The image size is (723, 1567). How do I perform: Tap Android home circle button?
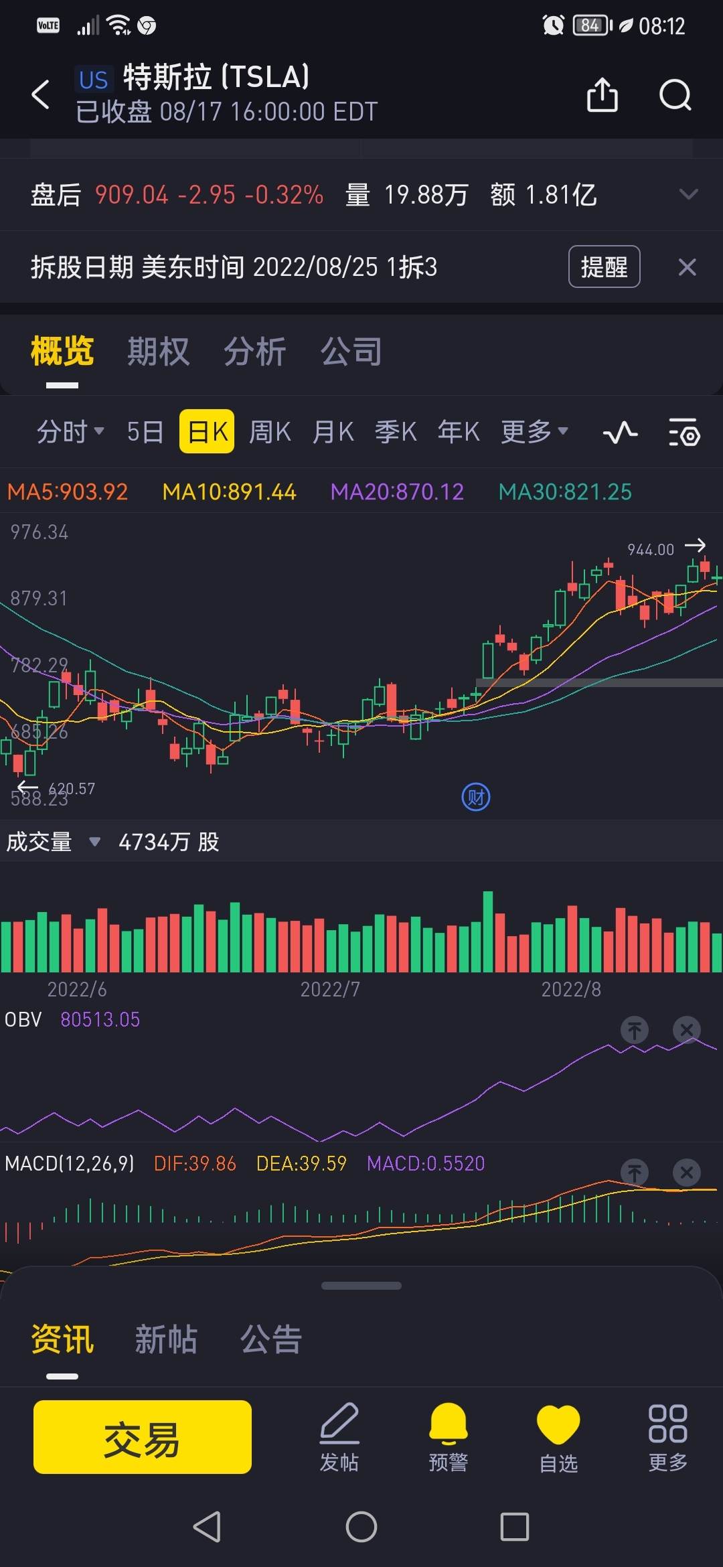(x=361, y=1527)
